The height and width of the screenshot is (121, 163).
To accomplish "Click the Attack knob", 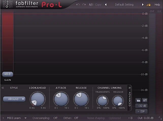I will [61, 99].
